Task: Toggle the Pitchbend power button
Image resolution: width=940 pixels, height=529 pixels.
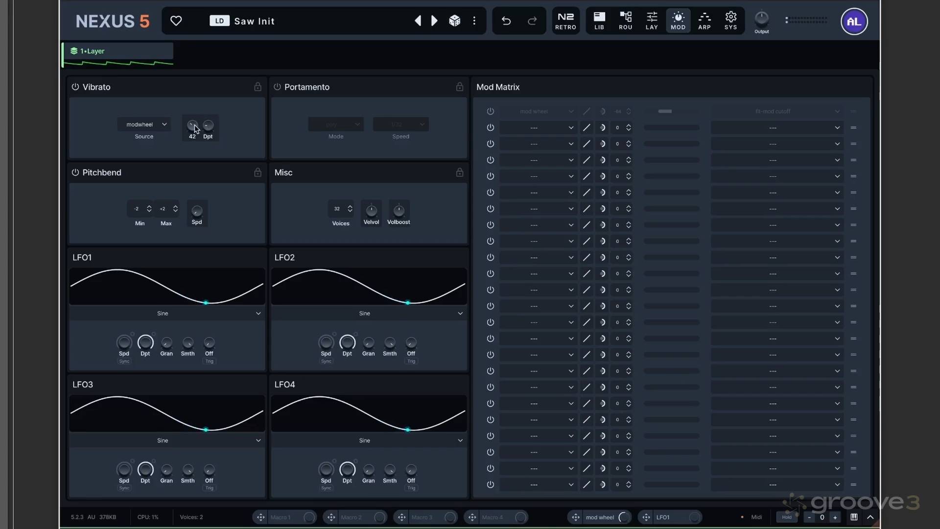Action: (x=75, y=172)
